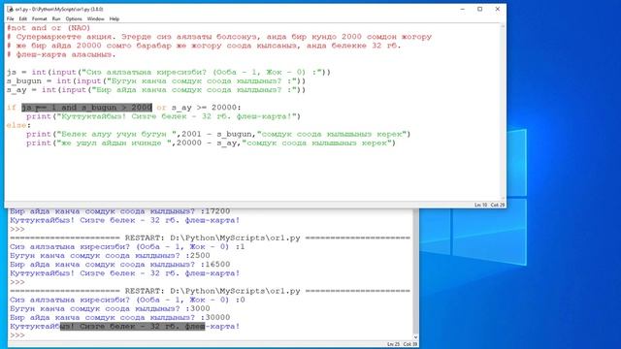The image size is (621, 349).
Task: Open the Options menu
Action: click(x=74, y=18)
